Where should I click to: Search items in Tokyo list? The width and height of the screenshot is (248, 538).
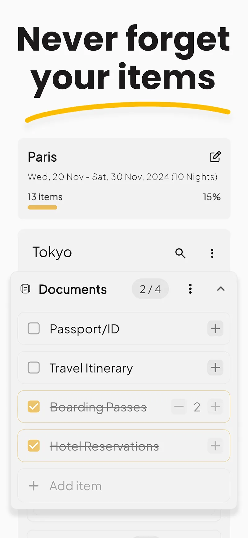(x=180, y=253)
